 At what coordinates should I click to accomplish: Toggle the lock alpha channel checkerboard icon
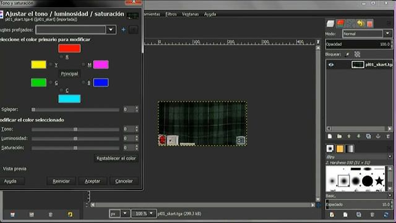point(357,54)
